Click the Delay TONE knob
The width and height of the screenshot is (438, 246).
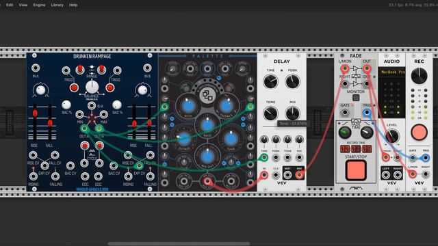(270, 113)
